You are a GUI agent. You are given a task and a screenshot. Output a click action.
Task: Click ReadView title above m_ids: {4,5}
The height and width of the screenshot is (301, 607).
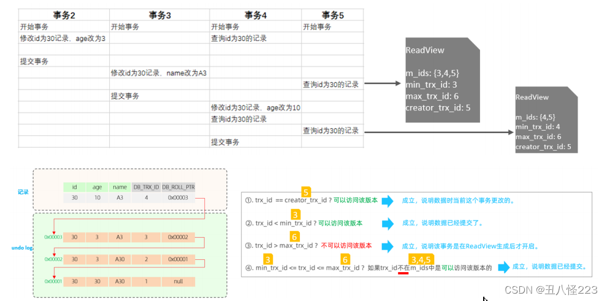[x=532, y=97]
